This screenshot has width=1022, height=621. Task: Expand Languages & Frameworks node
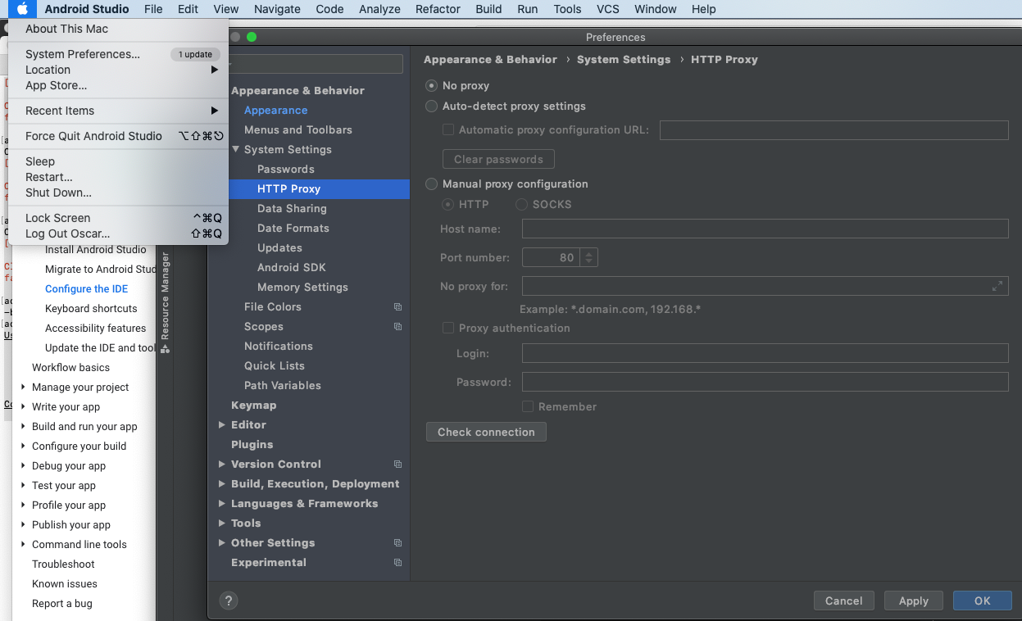coord(222,504)
